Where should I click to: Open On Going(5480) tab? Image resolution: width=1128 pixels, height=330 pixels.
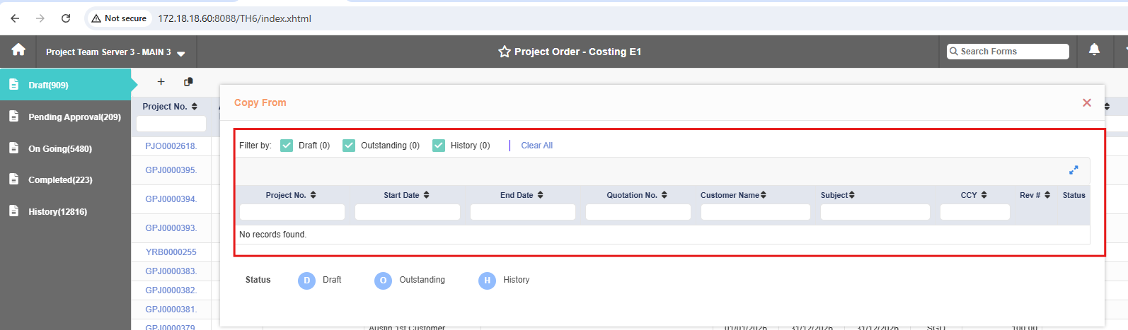[65, 148]
